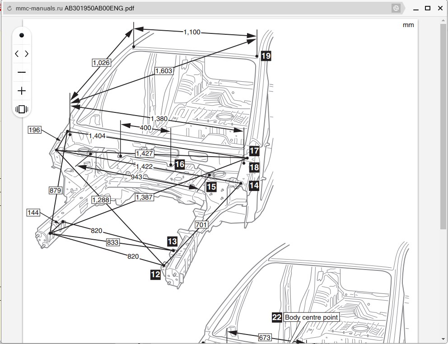This screenshot has width=448, height=344.
Task: Zoom in using the plus icon
Action: click(21, 91)
